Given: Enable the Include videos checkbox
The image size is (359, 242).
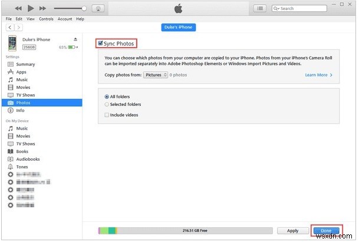Looking at the screenshot, I should [x=107, y=115].
